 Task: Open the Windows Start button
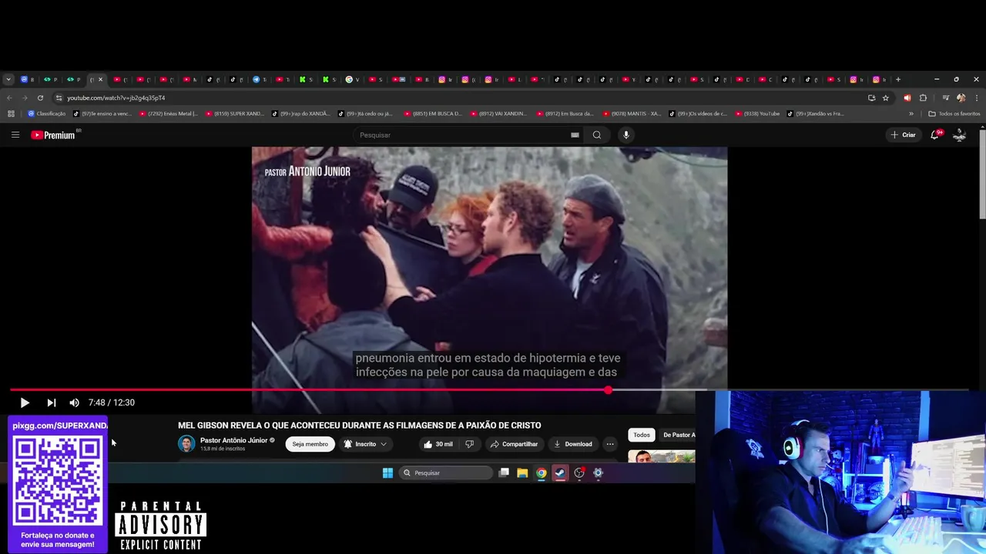[387, 473]
